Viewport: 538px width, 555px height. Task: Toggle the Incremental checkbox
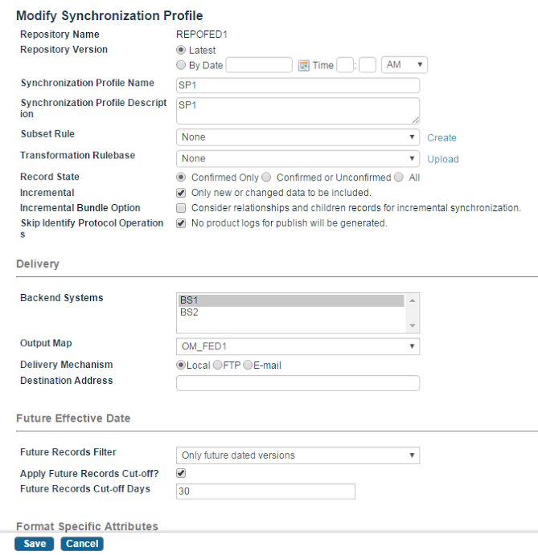point(181,193)
